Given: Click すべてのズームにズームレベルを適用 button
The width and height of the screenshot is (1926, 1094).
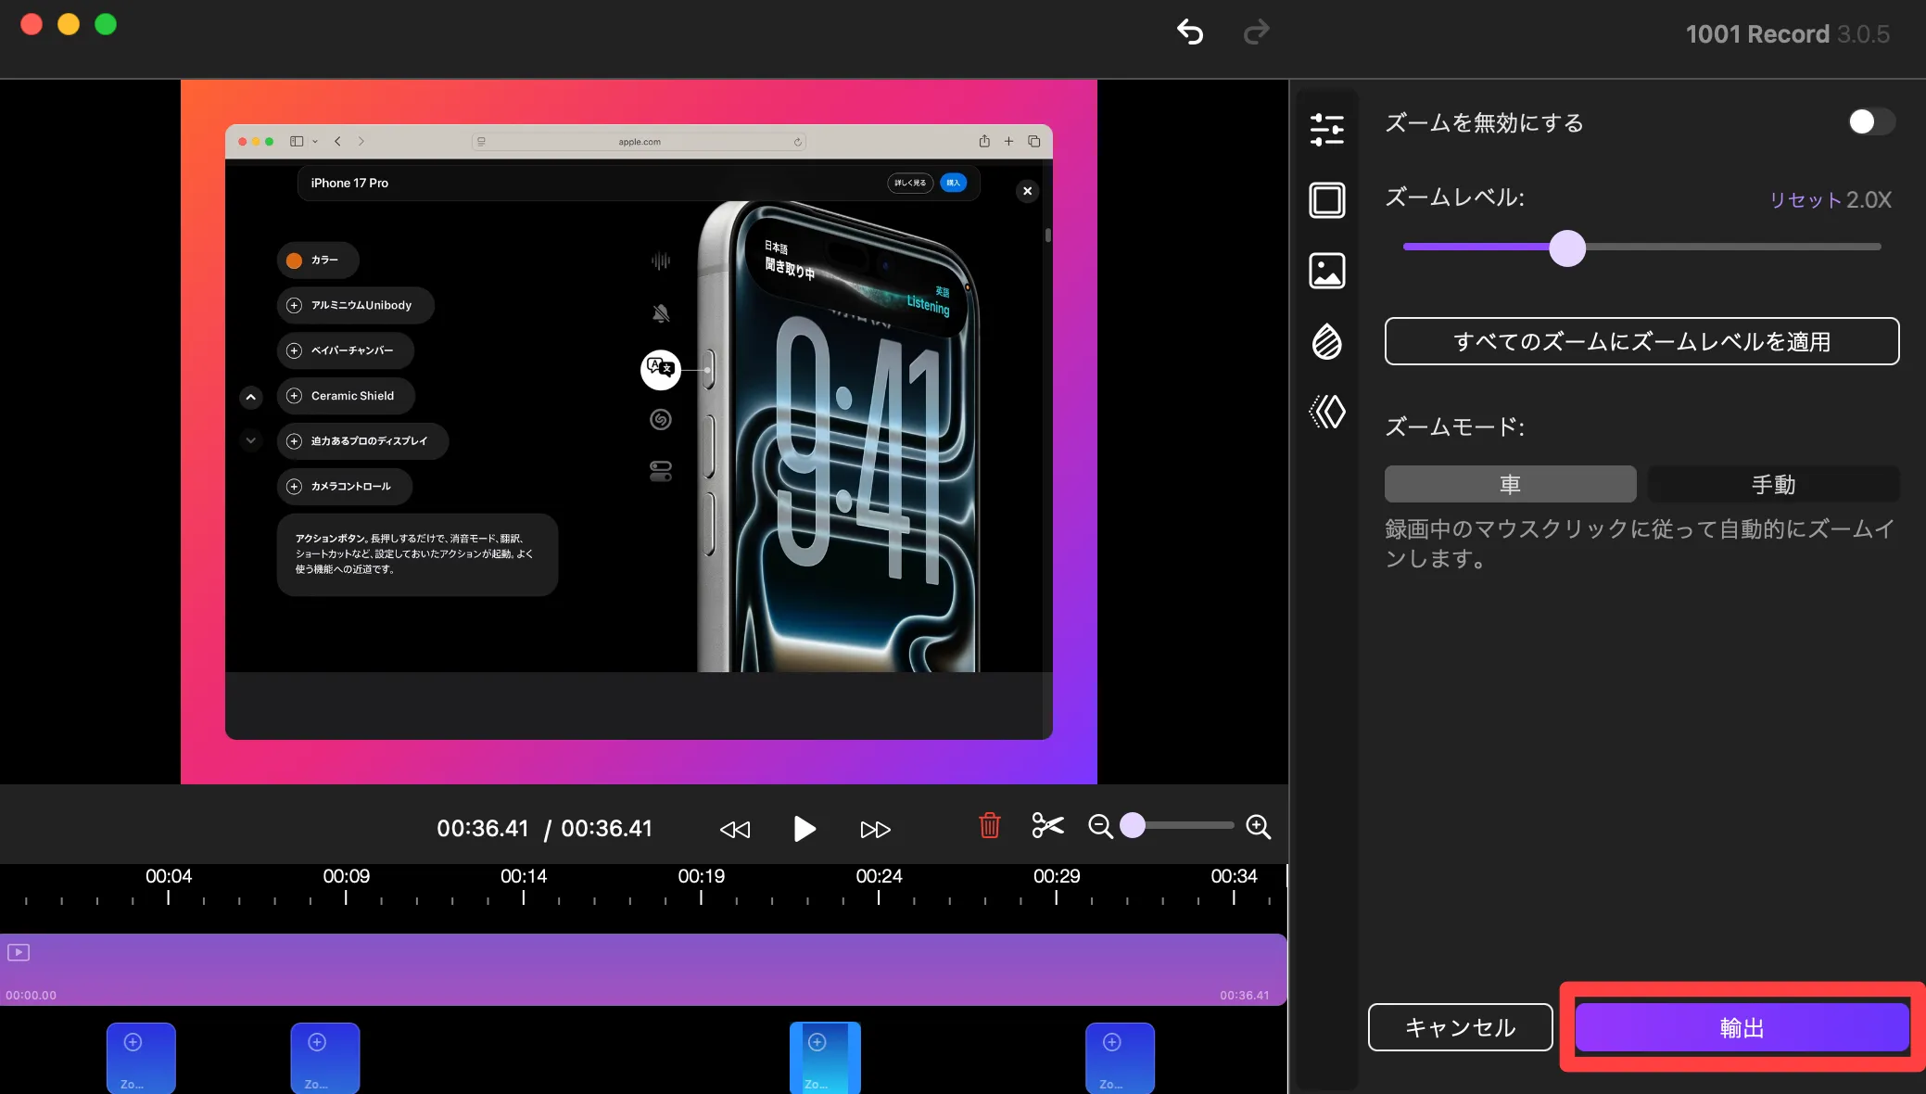Looking at the screenshot, I should pyautogui.click(x=1641, y=341).
